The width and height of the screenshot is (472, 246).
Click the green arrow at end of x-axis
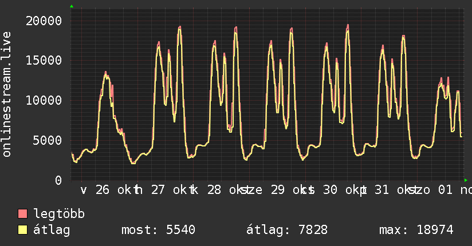(466, 180)
